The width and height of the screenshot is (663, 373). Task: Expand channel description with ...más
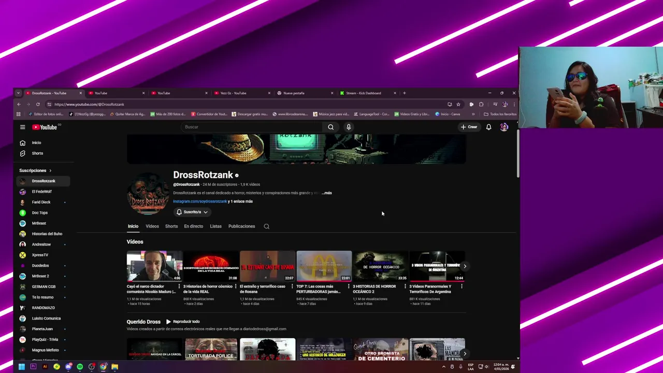pos(326,193)
